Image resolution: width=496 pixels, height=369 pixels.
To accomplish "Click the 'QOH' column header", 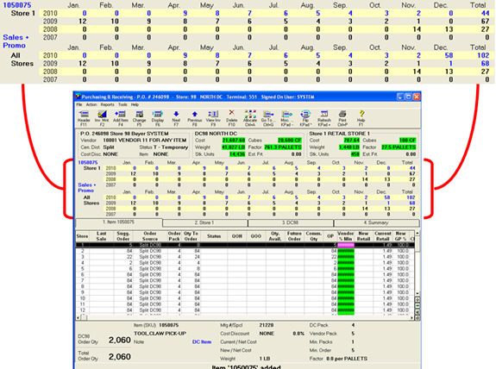I will 237,236.
